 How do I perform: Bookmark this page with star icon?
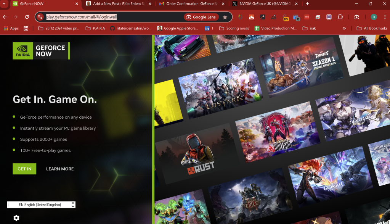pos(225,17)
